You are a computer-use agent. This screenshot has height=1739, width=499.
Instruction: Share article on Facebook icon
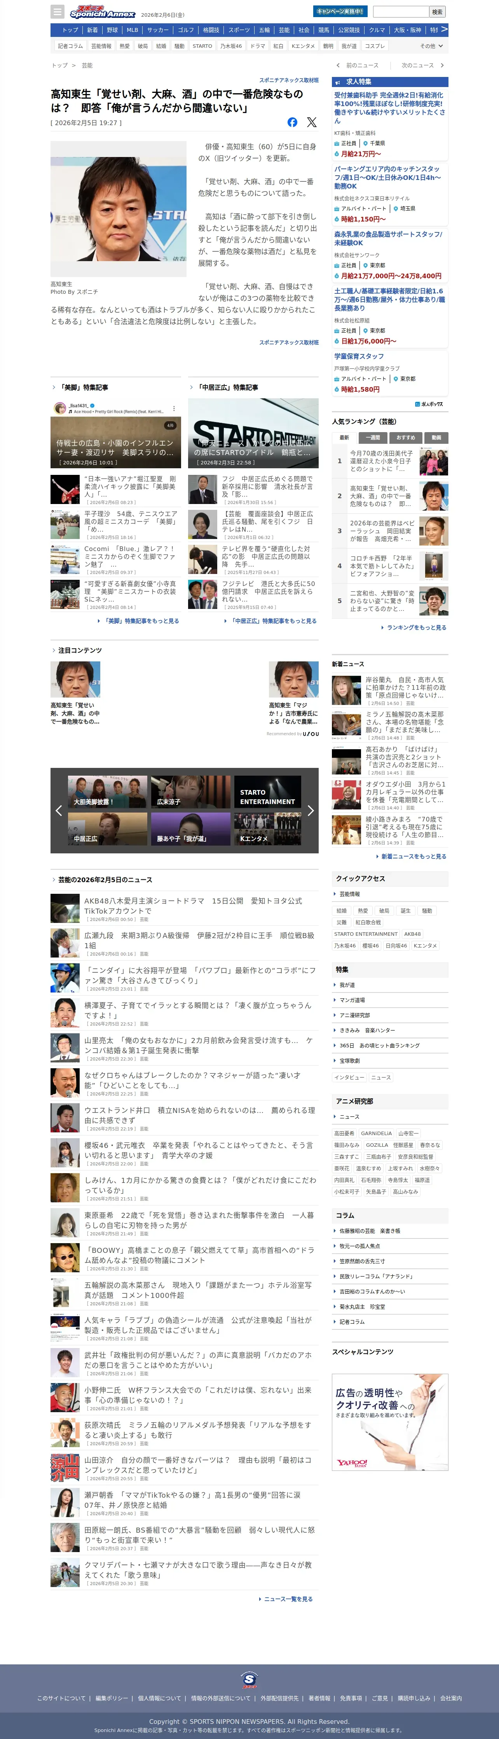292,122
